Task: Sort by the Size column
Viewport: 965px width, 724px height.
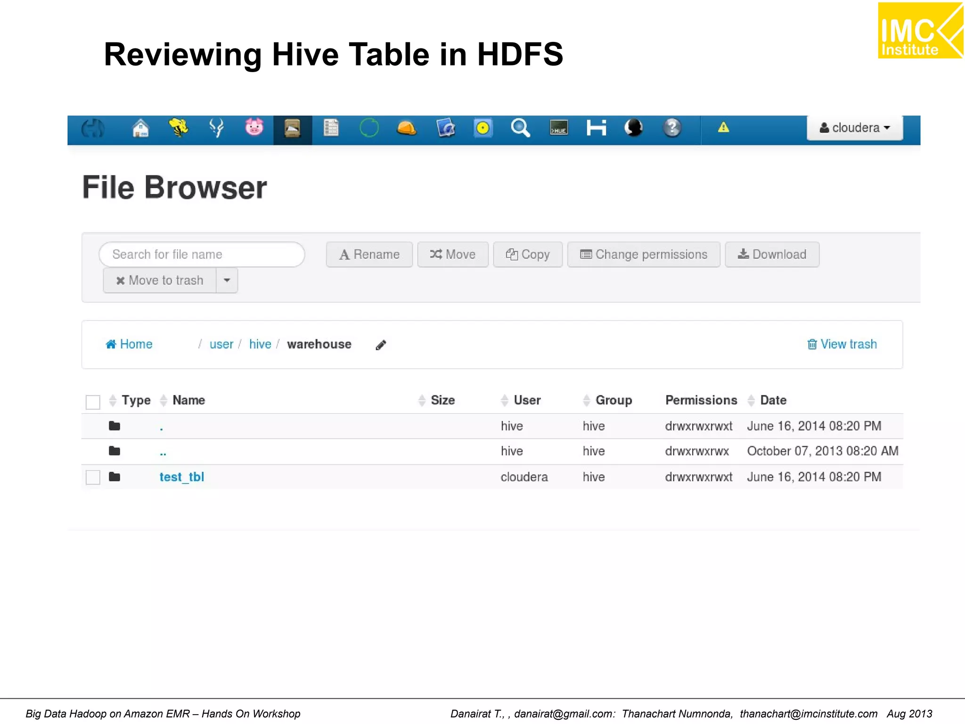Action: [x=436, y=400]
